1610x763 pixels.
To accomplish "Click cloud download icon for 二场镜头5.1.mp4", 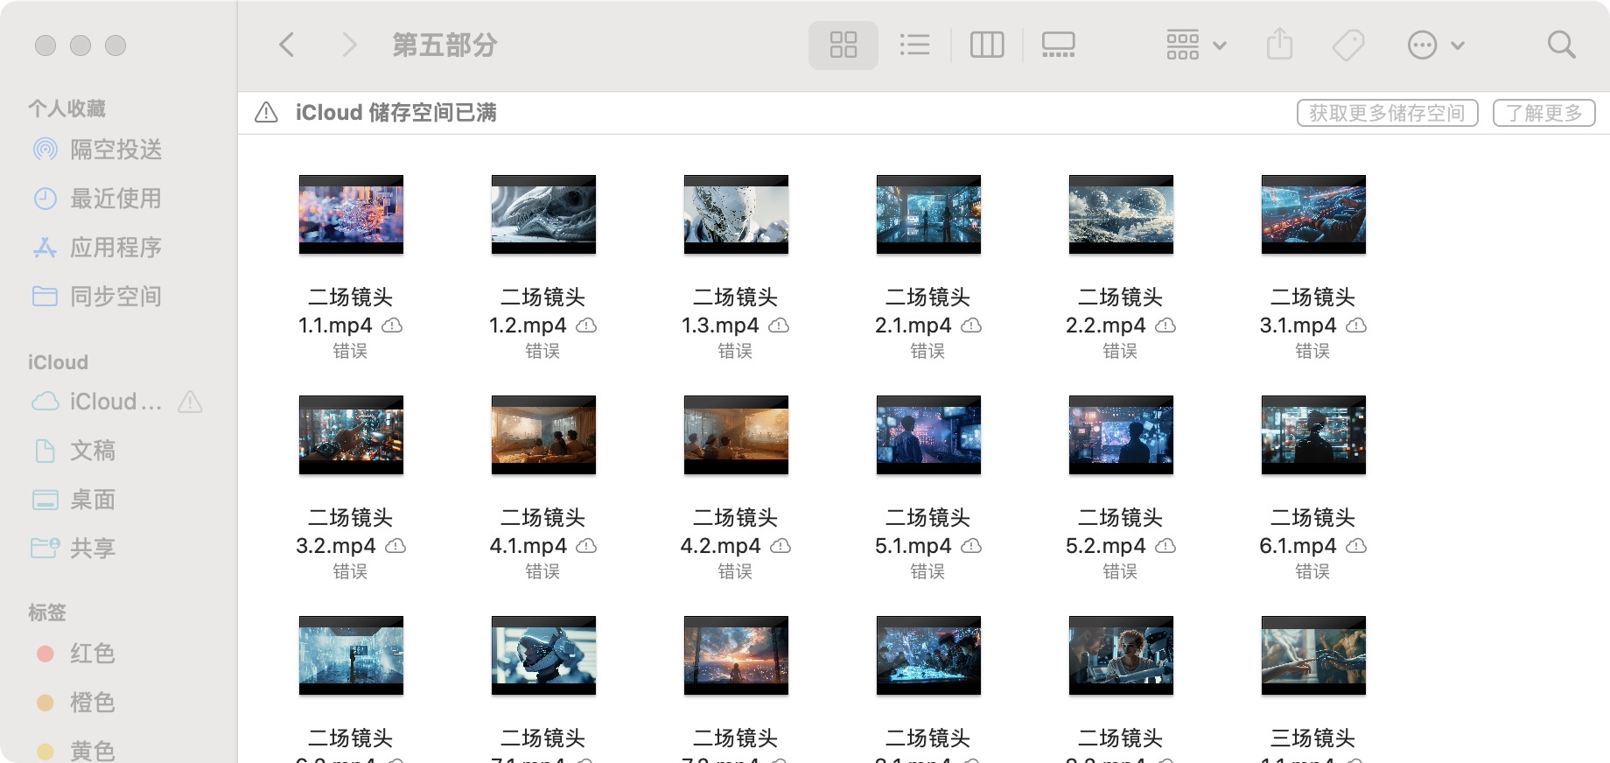I will click(x=971, y=546).
